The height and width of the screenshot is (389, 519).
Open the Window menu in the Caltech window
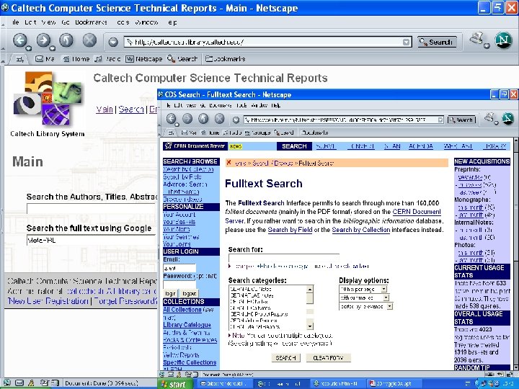click(146, 22)
